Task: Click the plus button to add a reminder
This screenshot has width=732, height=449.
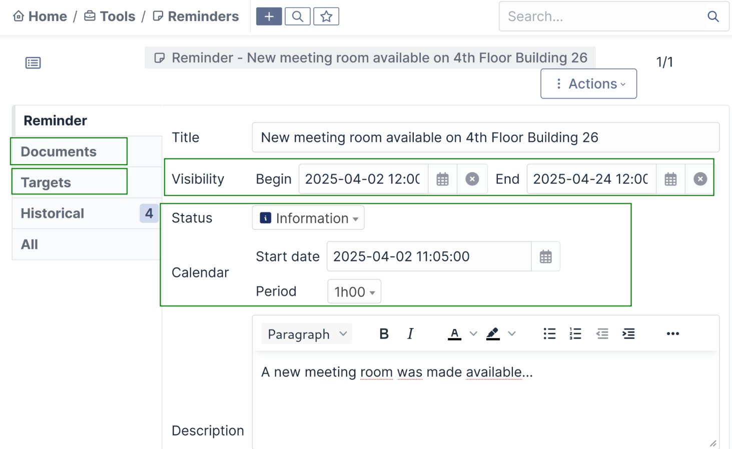Action: tap(269, 16)
